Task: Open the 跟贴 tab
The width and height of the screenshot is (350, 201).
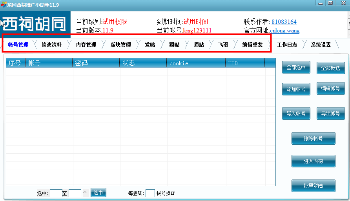Action: pyautogui.click(x=174, y=45)
